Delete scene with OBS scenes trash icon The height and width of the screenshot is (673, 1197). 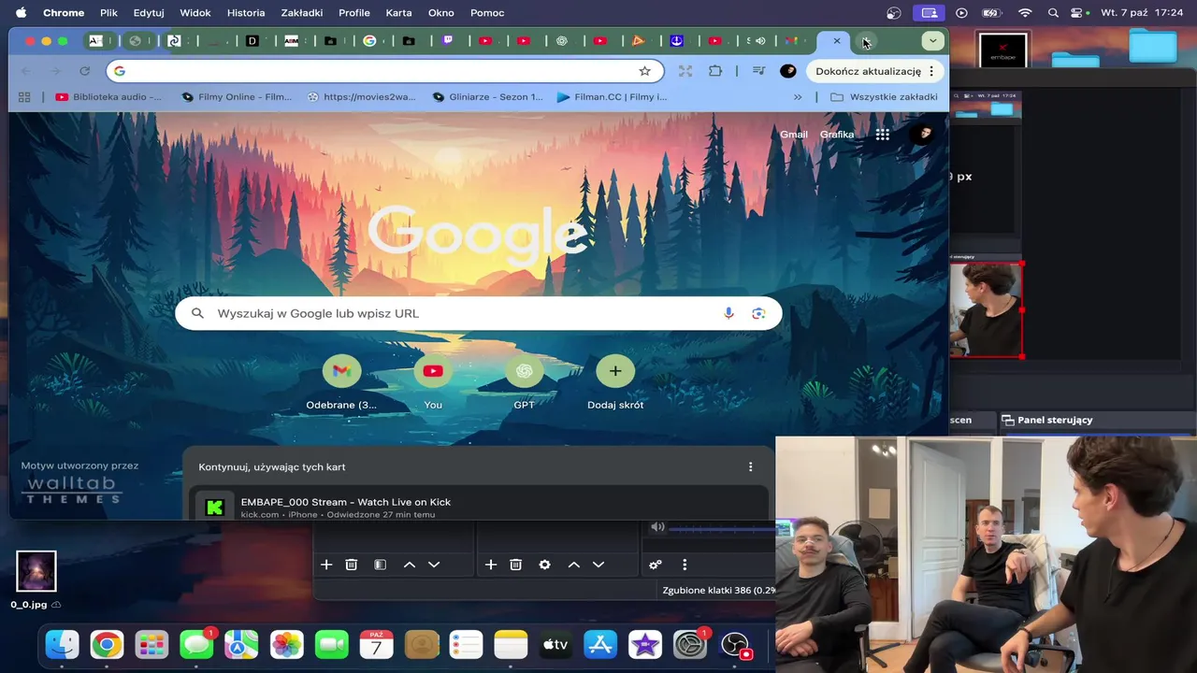coord(352,565)
